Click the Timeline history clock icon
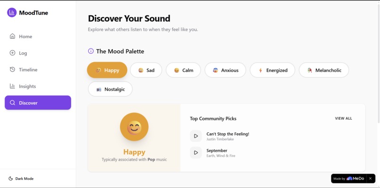 12,70
